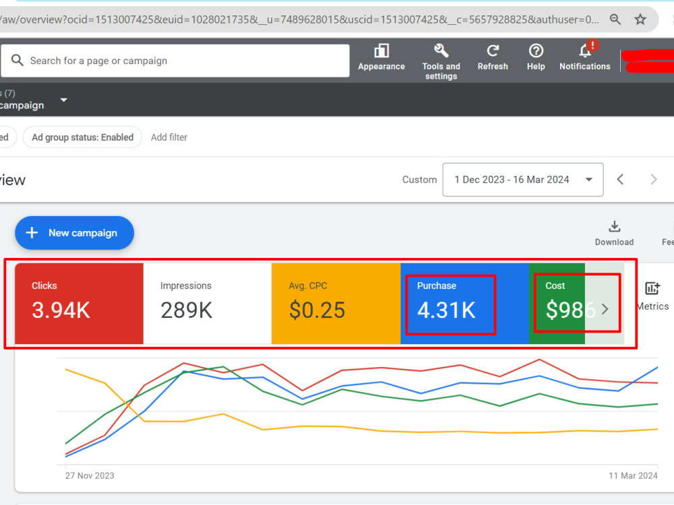
Task: Select the red Clicks scorecard
Action: point(79,304)
